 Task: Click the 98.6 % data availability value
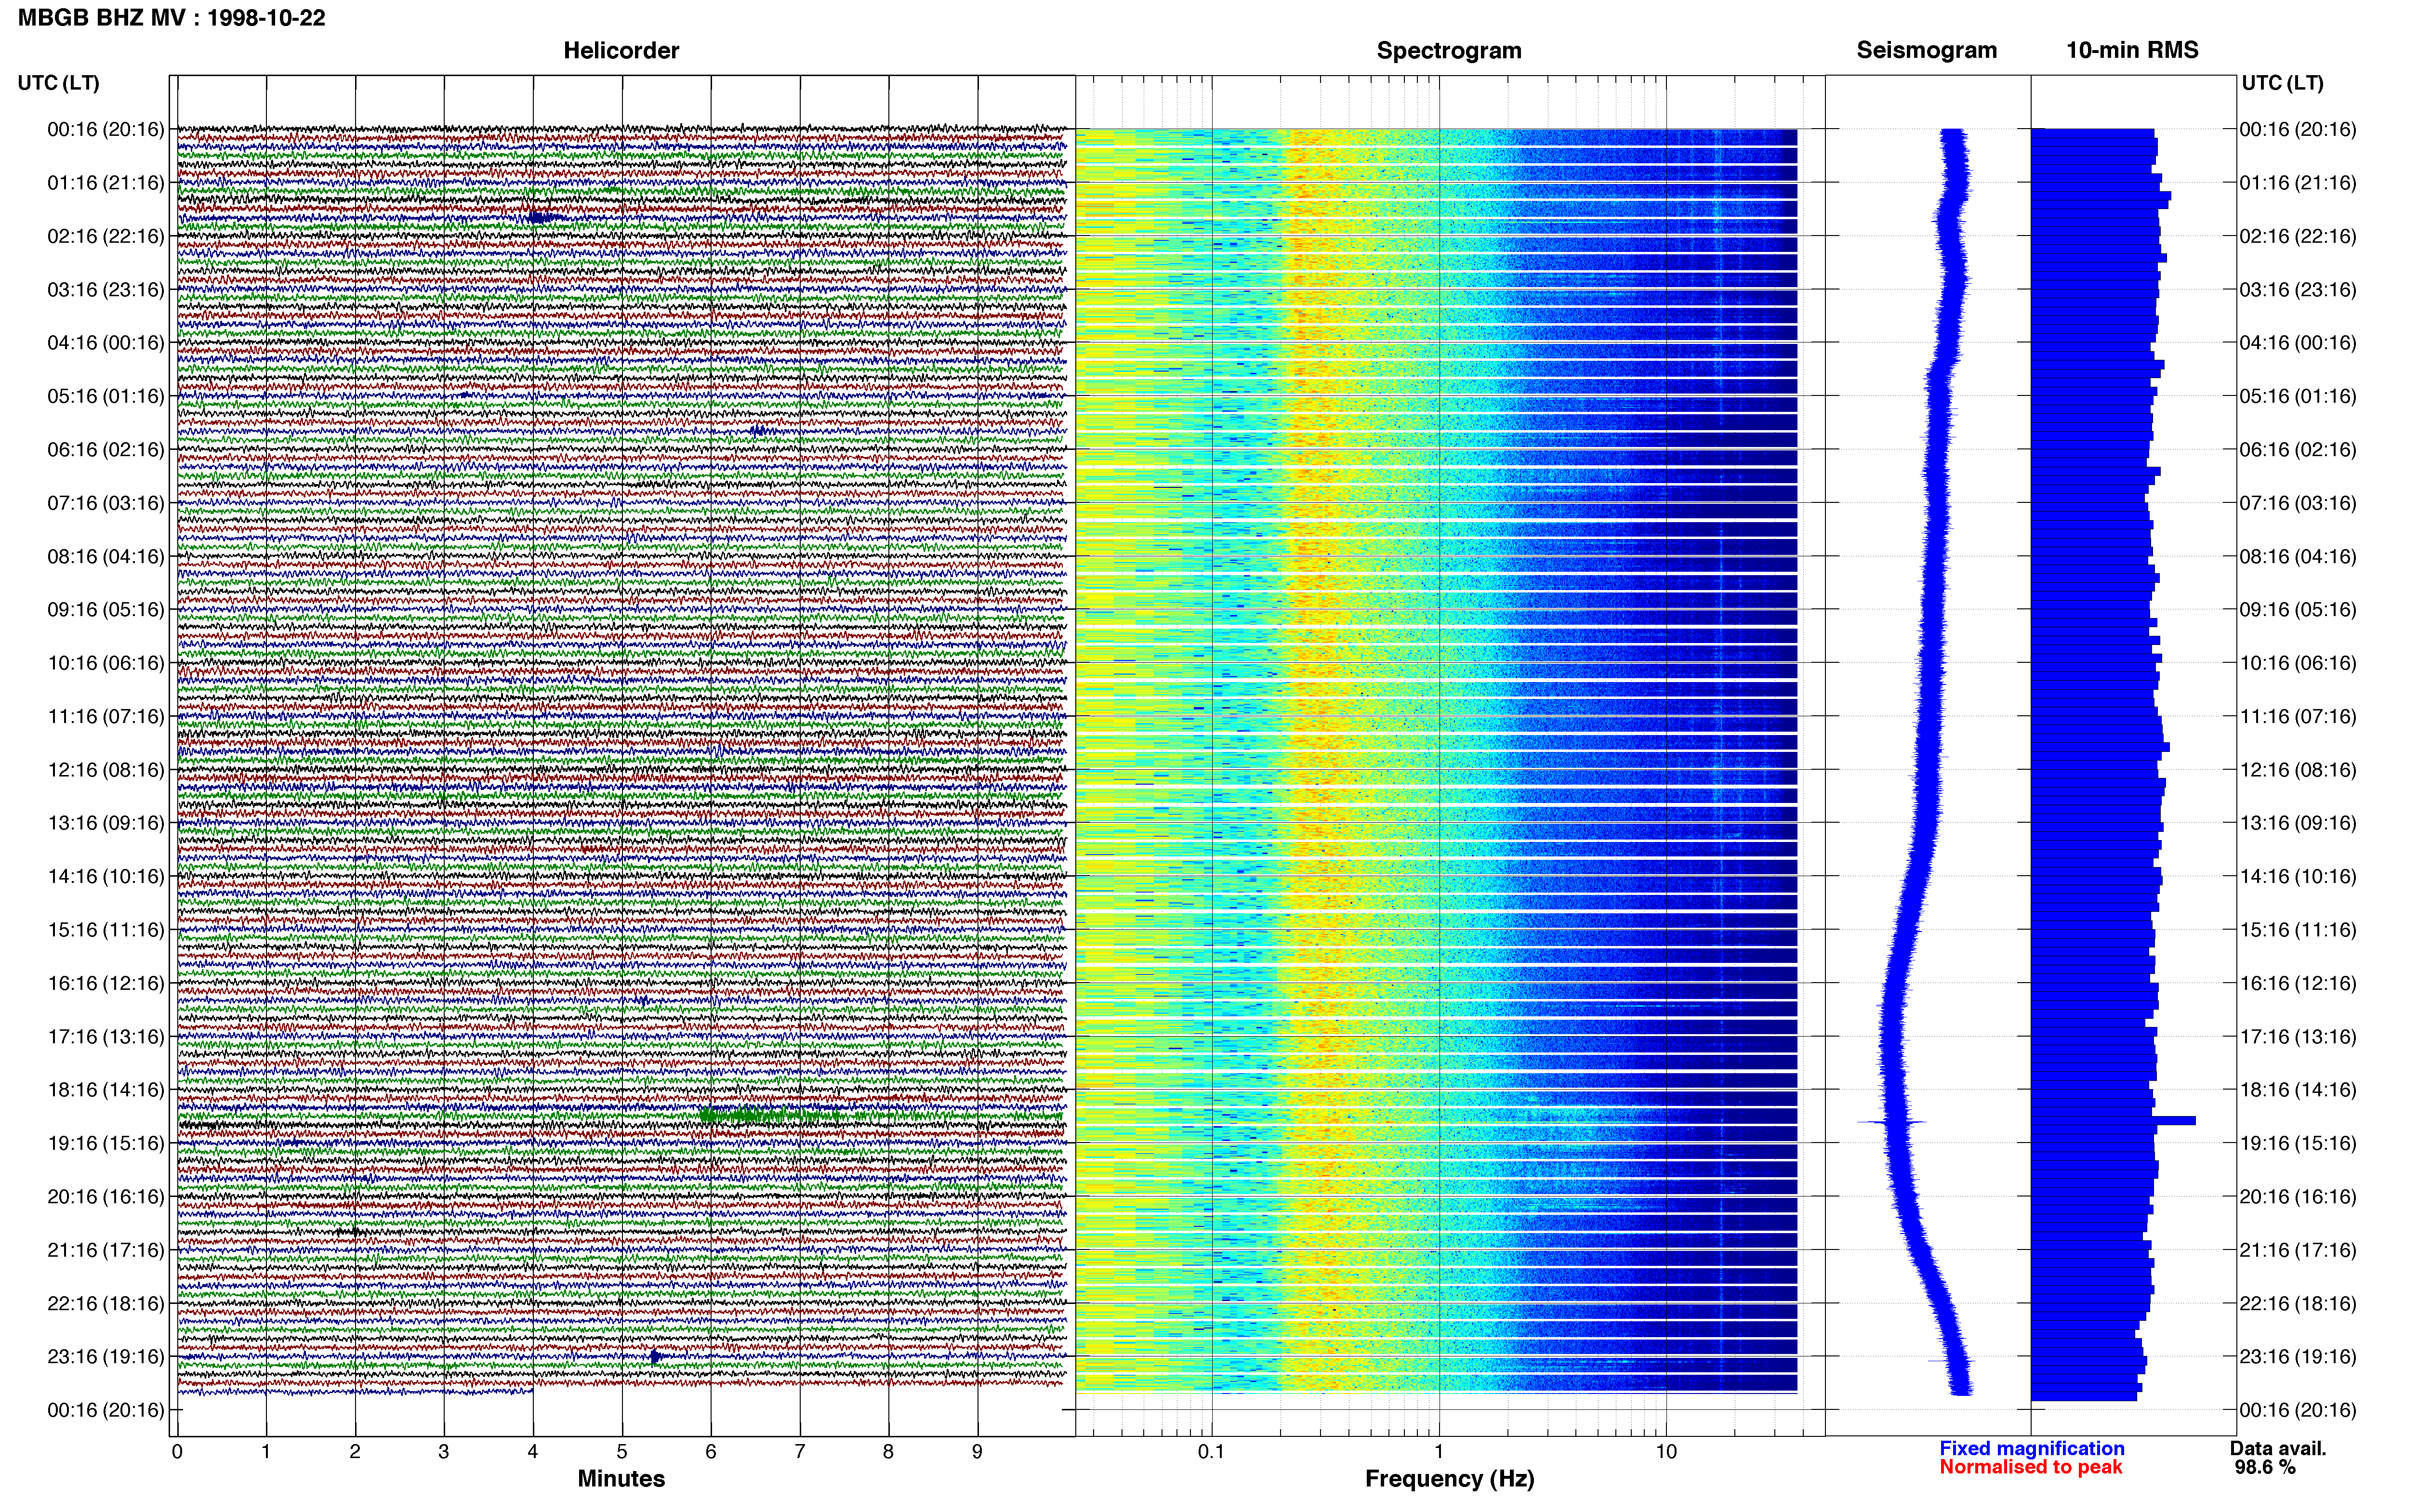(x=2265, y=1467)
